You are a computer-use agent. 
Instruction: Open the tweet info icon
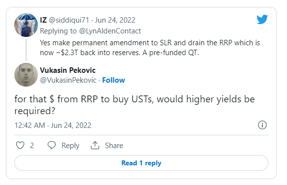(262, 125)
